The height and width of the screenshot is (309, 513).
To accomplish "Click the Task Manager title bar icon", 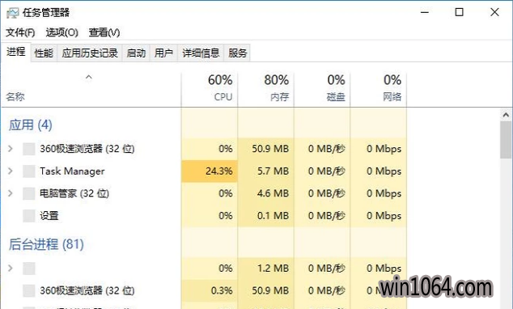I will coord(13,13).
